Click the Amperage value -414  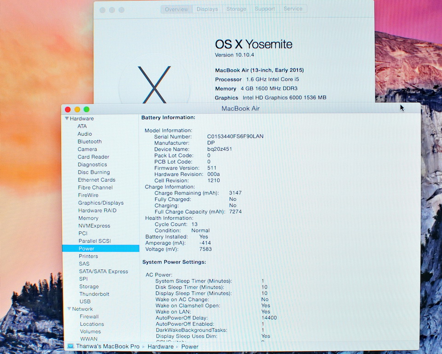pyautogui.click(x=205, y=243)
